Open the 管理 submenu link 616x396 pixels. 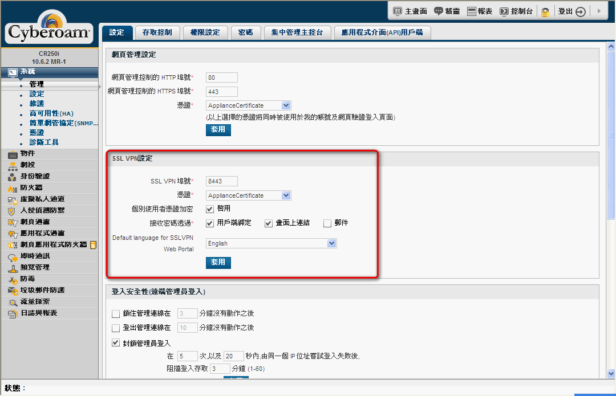pos(37,84)
